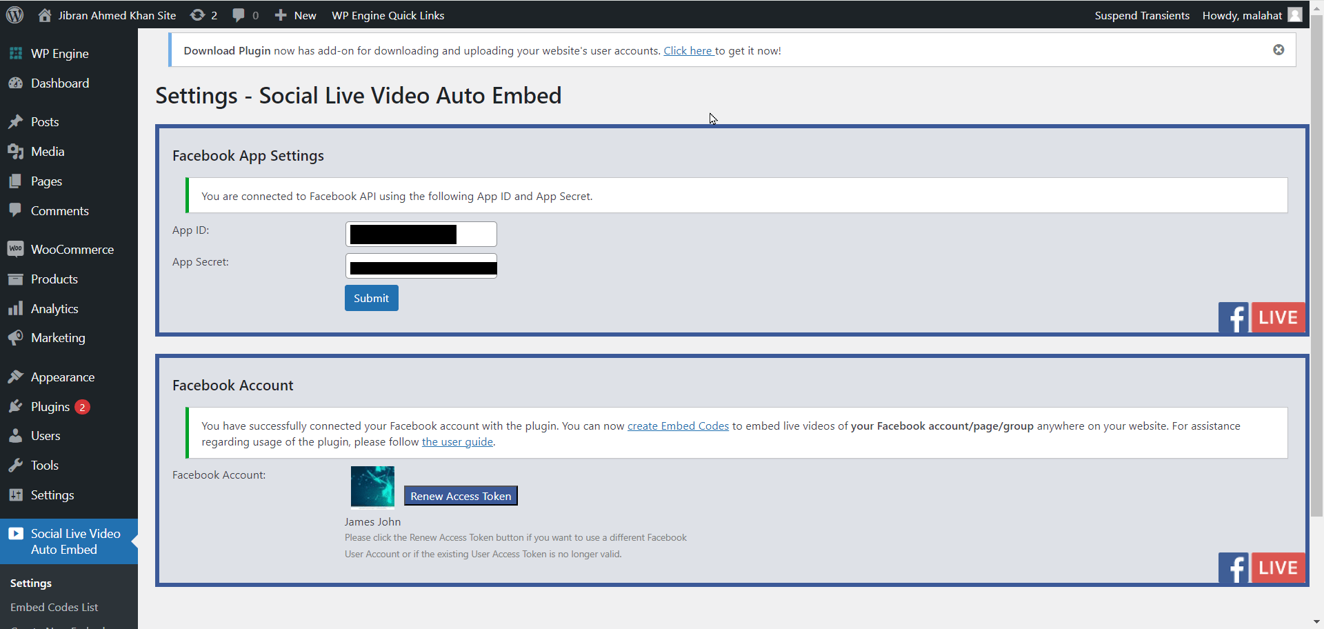This screenshot has height=629, width=1324.
Task: Dismiss the Download Plugin notice
Action: click(1278, 50)
